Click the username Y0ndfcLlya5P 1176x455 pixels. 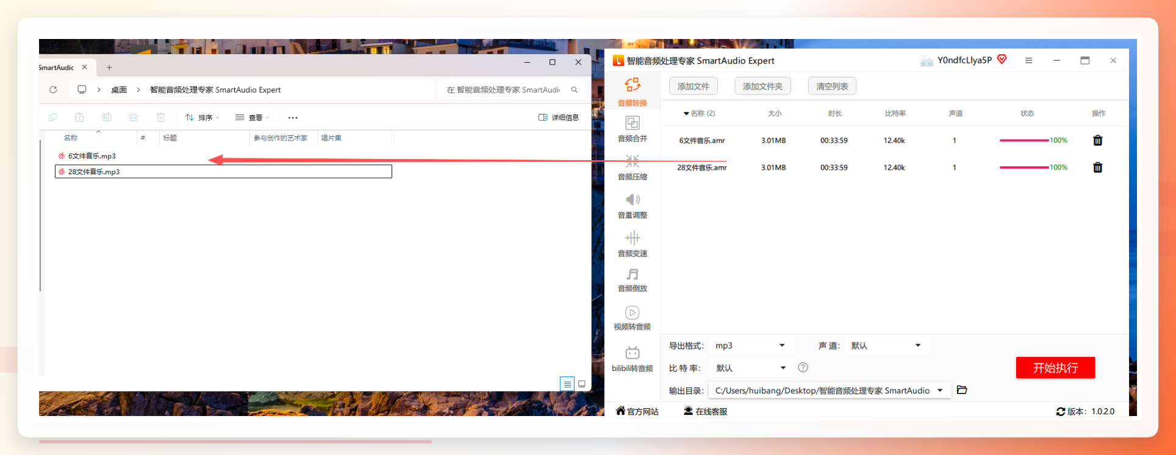tap(964, 60)
